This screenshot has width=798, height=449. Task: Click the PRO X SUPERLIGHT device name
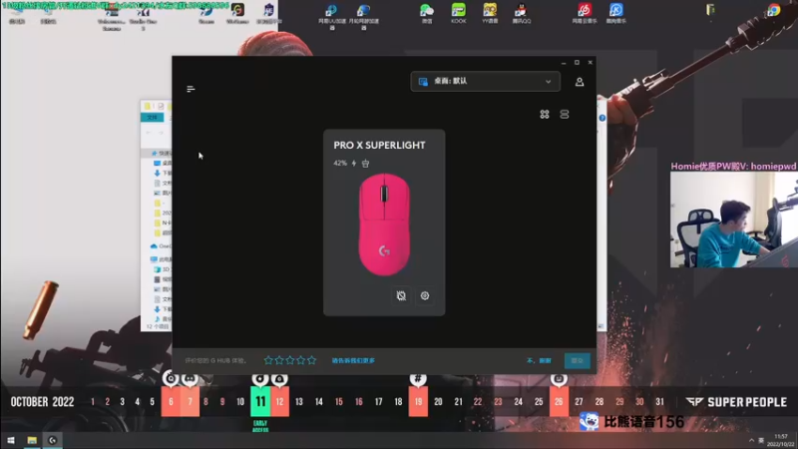point(379,145)
